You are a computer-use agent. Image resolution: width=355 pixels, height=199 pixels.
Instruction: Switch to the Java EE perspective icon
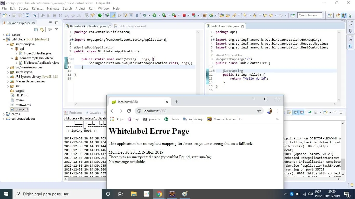[x=338, y=15]
